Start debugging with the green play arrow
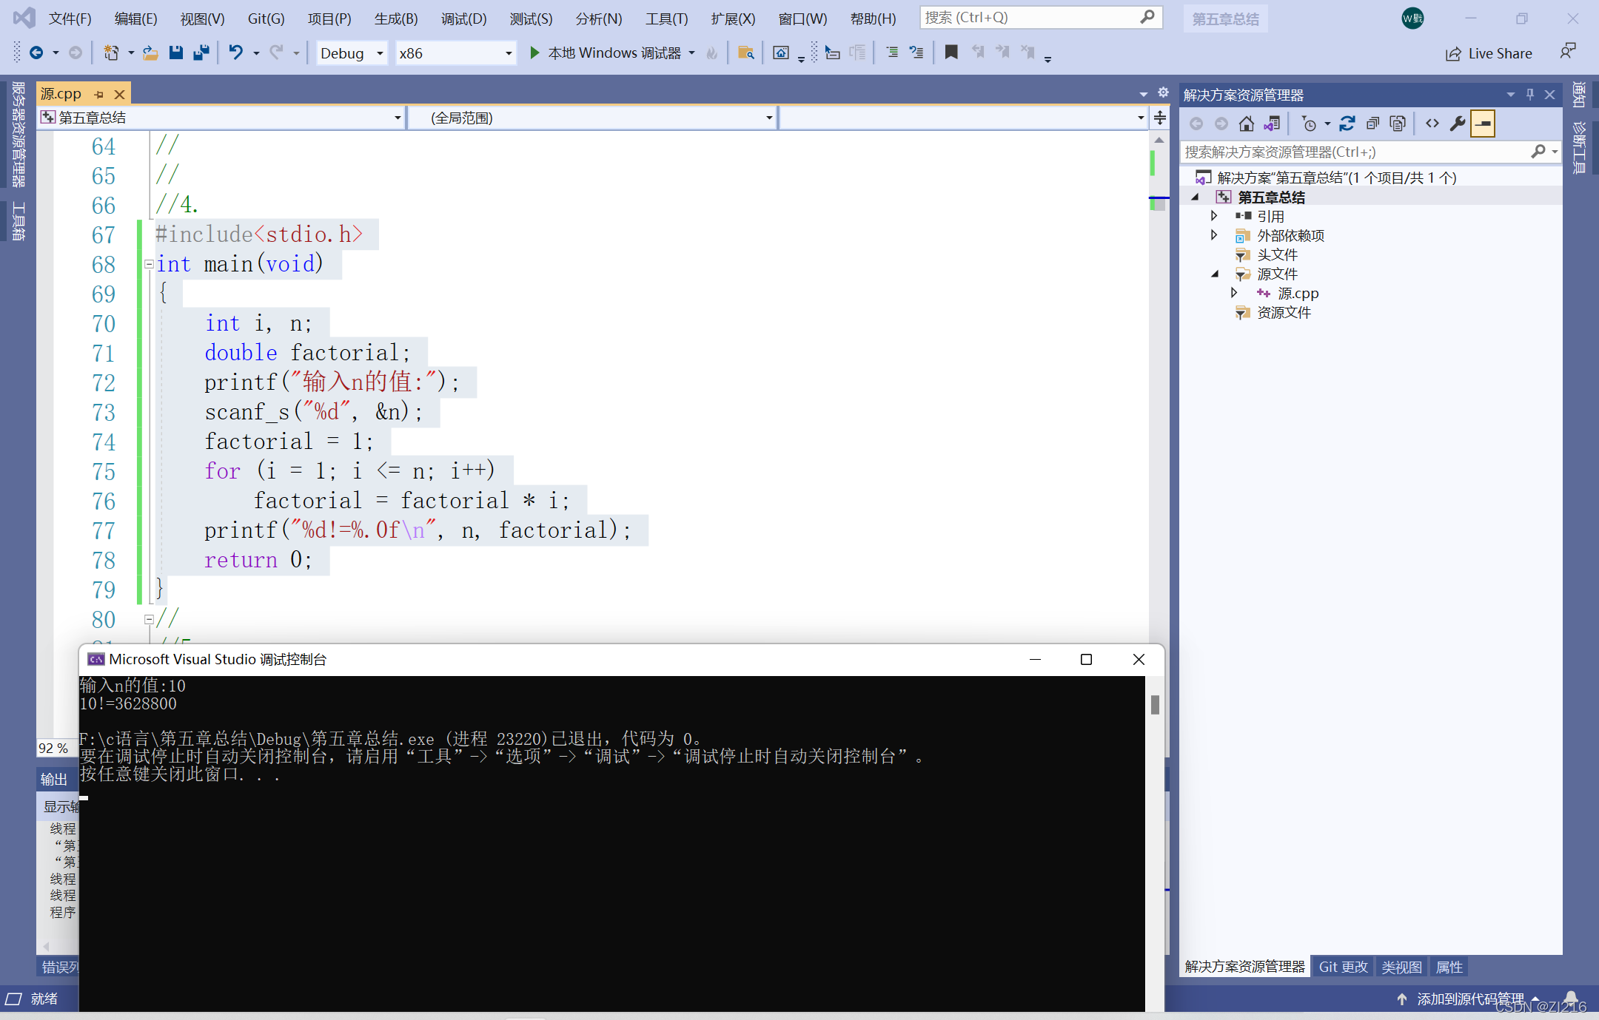Viewport: 1599px width, 1020px height. 534,53
